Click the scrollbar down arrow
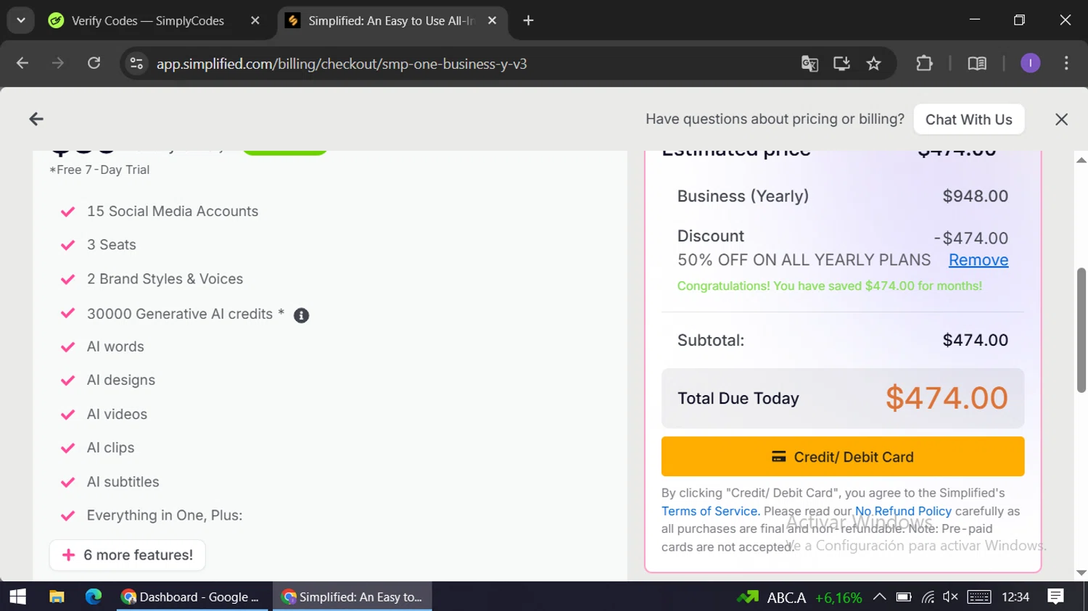This screenshot has height=611, width=1088. 1081,573
